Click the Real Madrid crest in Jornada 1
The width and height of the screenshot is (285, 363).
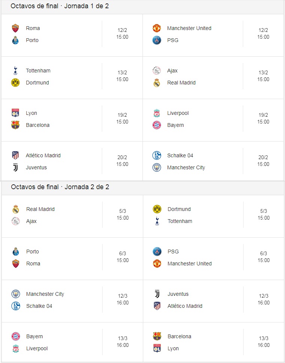157,83
